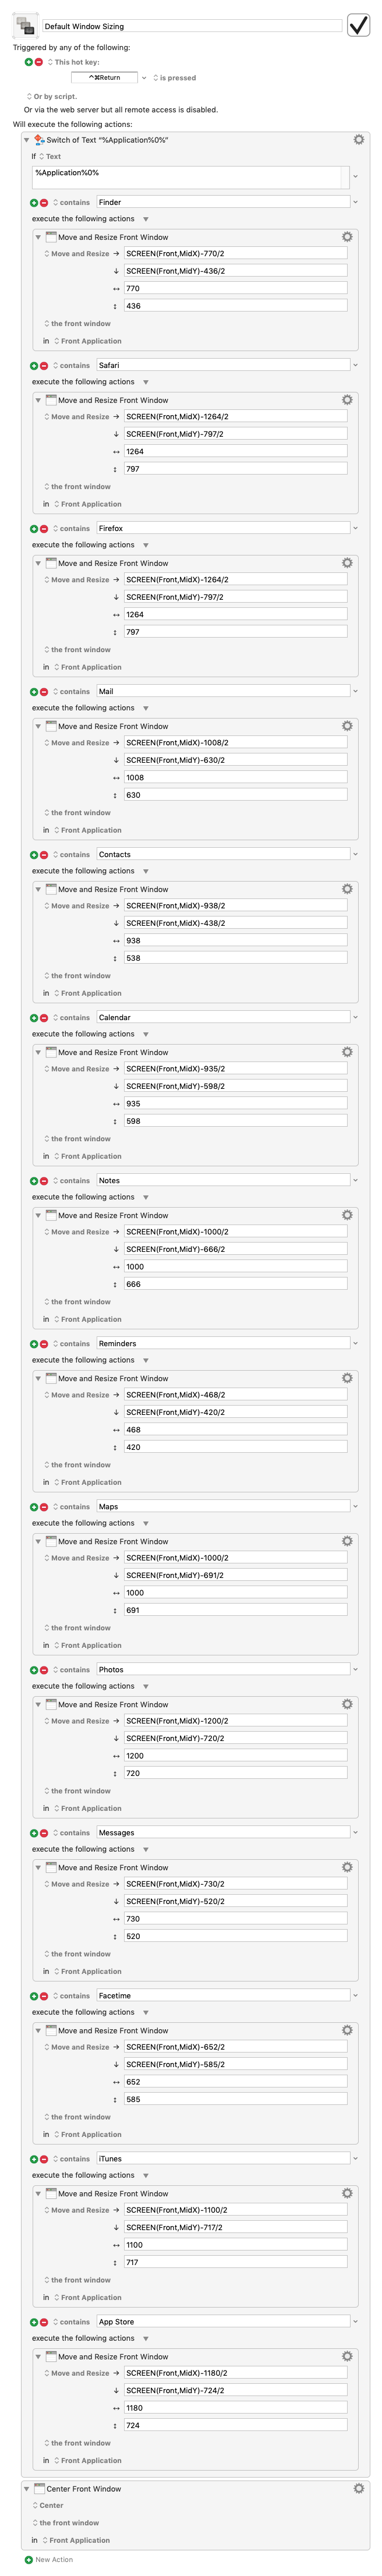Click the Finder case text field
Screen dimensions: 382x2576
pos(223,202)
